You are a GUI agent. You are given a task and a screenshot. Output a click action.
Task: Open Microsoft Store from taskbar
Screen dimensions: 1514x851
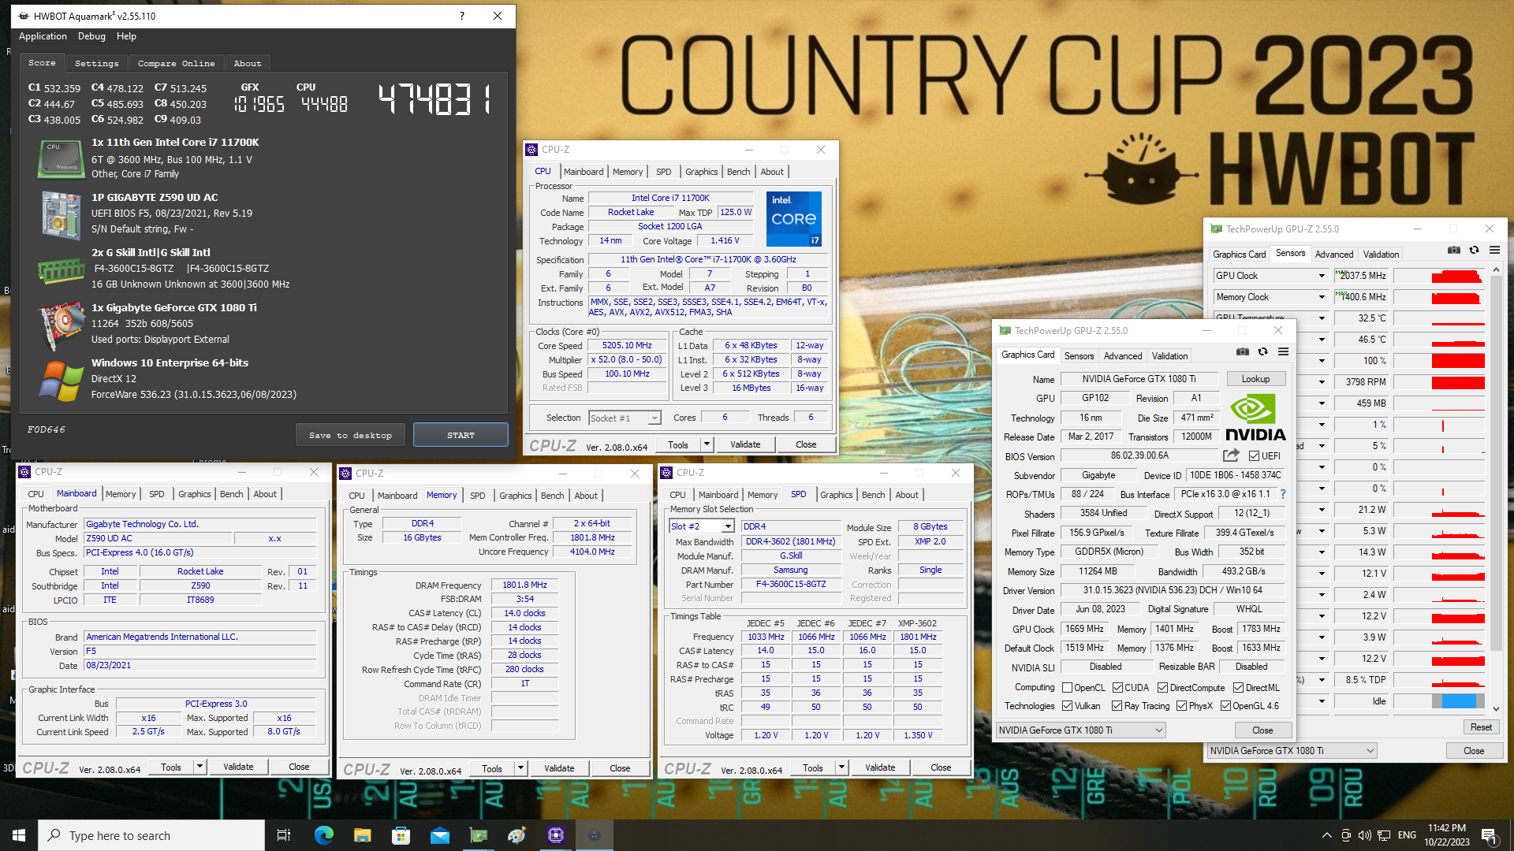click(x=401, y=835)
